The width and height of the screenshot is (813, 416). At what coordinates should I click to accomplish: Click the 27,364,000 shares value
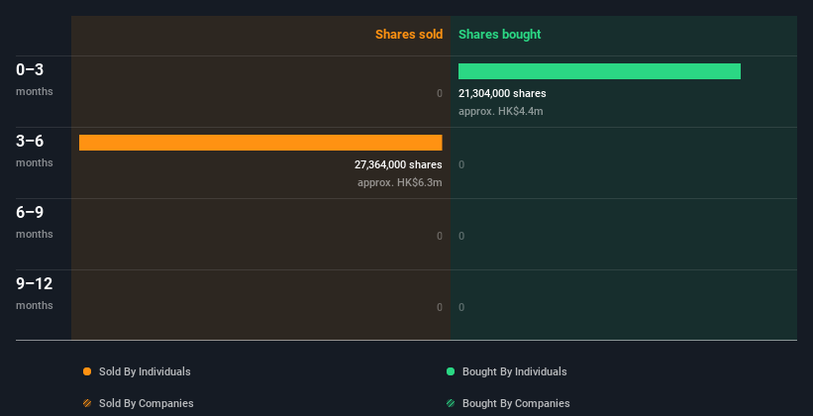[x=398, y=165]
